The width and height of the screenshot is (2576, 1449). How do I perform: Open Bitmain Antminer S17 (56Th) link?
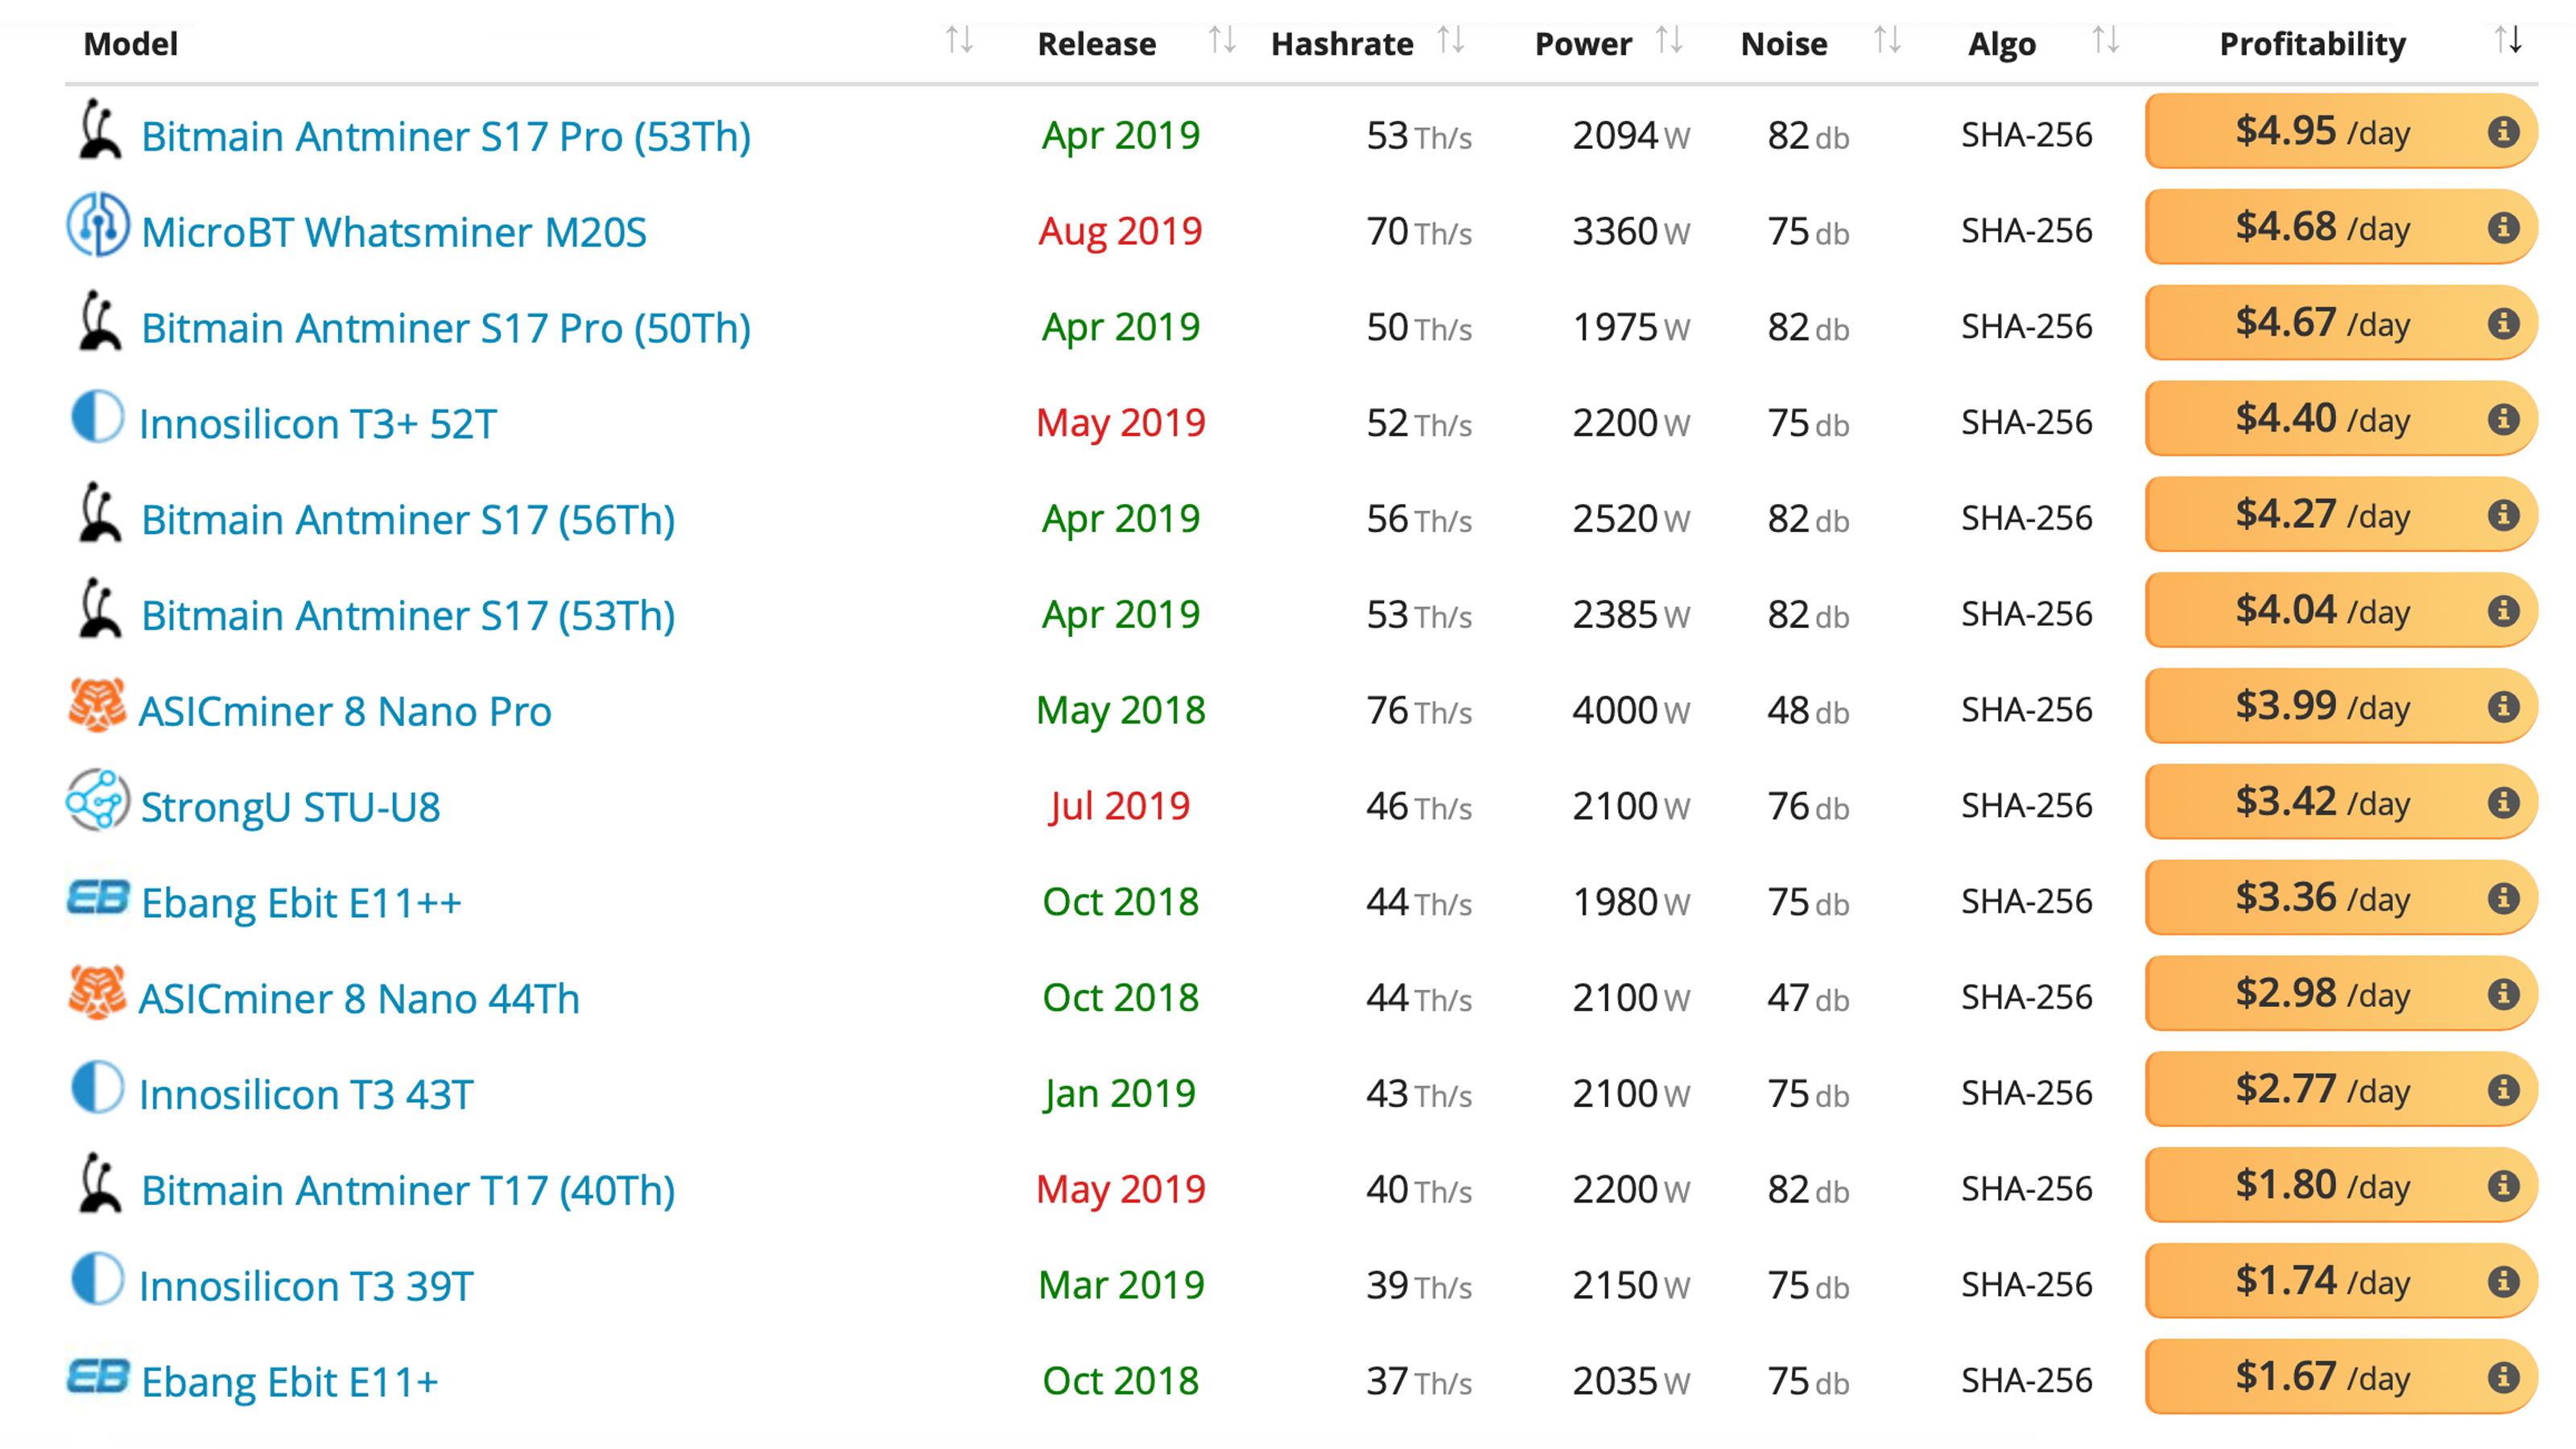pyautogui.click(x=408, y=520)
